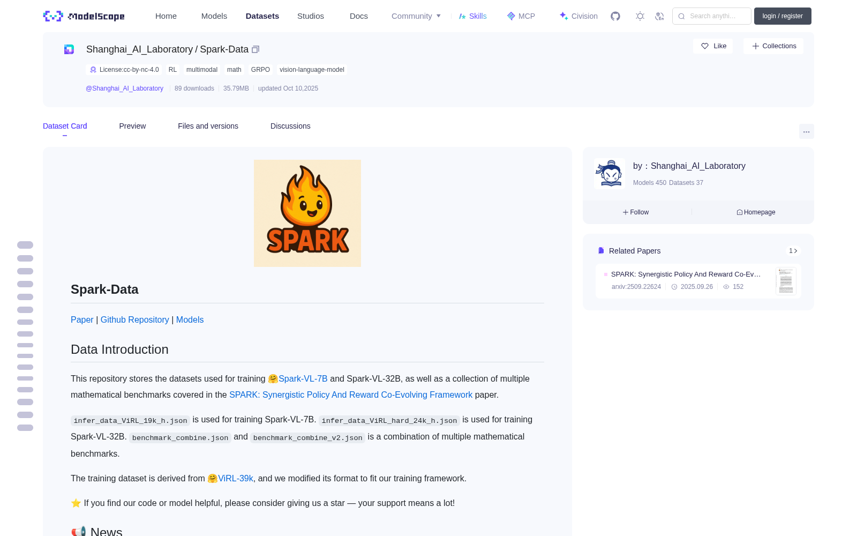Viewport: 857px width, 536px height.
Task: Follow Shanghai_AI_Laboratory
Action: tap(636, 212)
